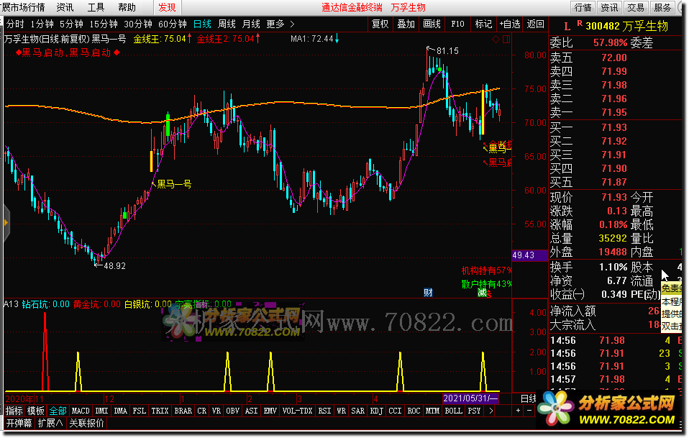Select the ROC indicator
Image resolution: width=689 pixels, height=438 pixels.
[x=414, y=411]
